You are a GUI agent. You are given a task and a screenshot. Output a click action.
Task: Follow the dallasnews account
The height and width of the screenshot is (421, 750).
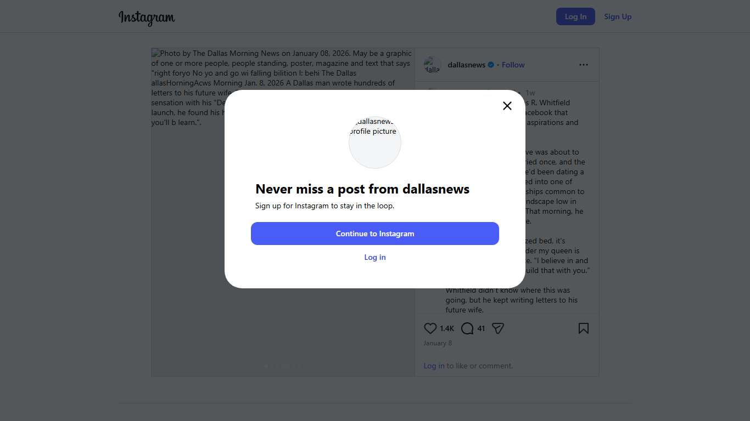click(513, 65)
